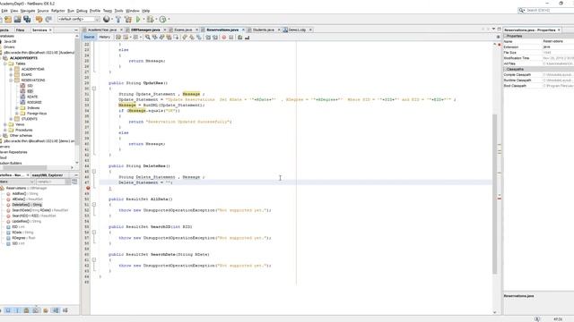The image size is (574, 322).
Task: Click the magnifier Find Selection editor icon
Action: click(x=147, y=38)
